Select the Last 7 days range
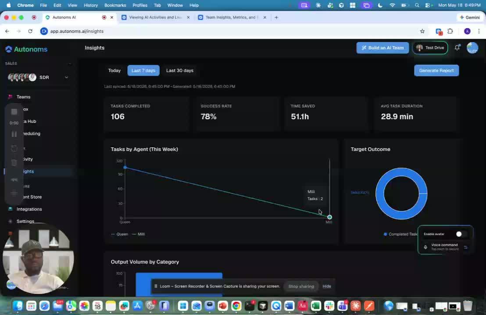 [143, 71]
